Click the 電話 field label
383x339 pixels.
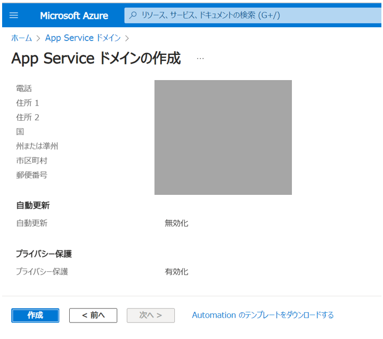click(24, 89)
